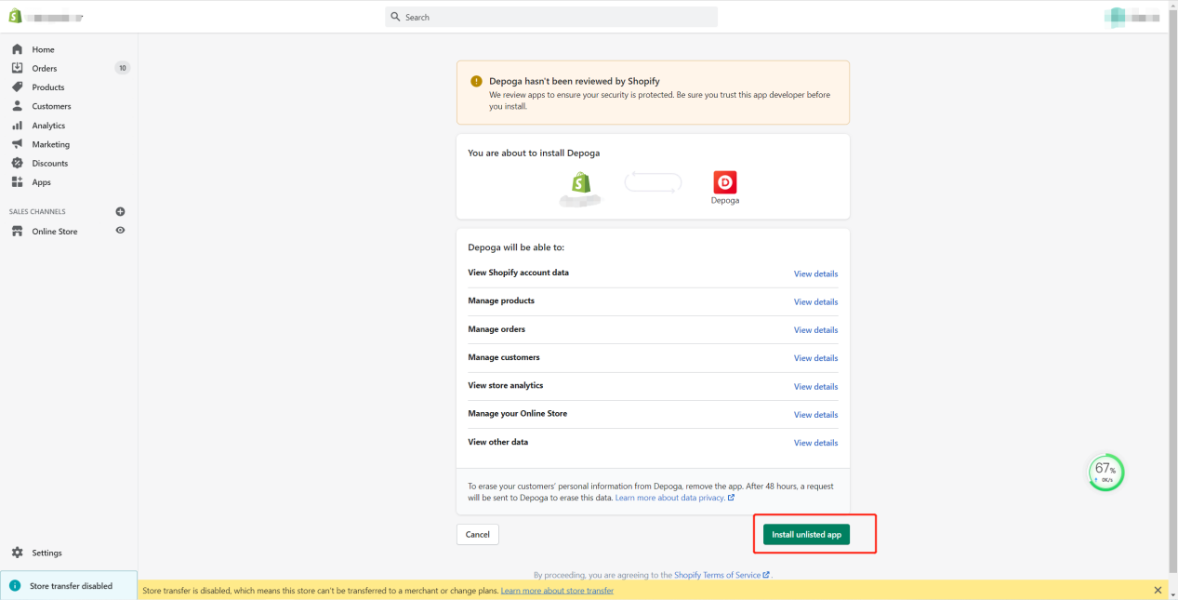Open Shopify Terms of Service link
Viewport: 1178px width, 600px height.
coord(721,576)
